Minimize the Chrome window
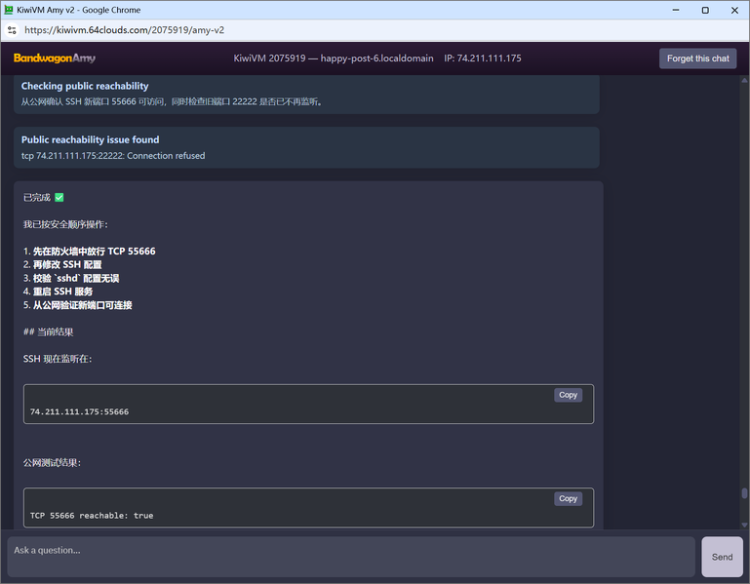The width and height of the screenshot is (750, 584). click(x=675, y=10)
